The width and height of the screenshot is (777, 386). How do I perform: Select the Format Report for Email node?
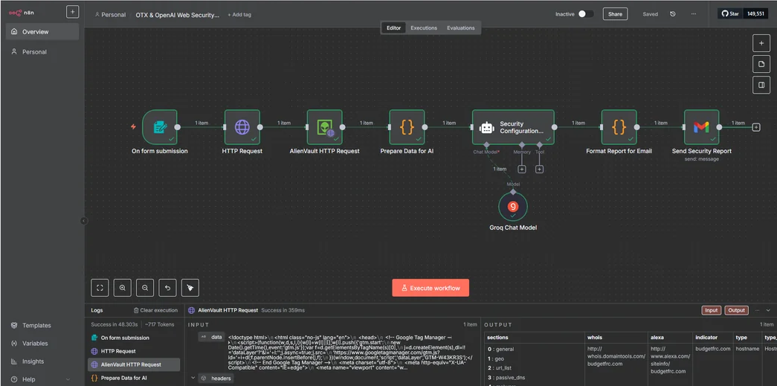[x=619, y=127]
